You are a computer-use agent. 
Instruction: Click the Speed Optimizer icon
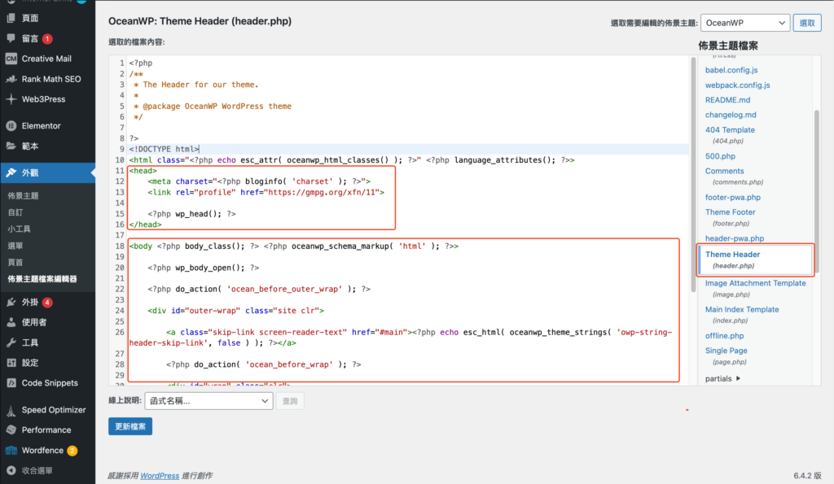[11, 410]
